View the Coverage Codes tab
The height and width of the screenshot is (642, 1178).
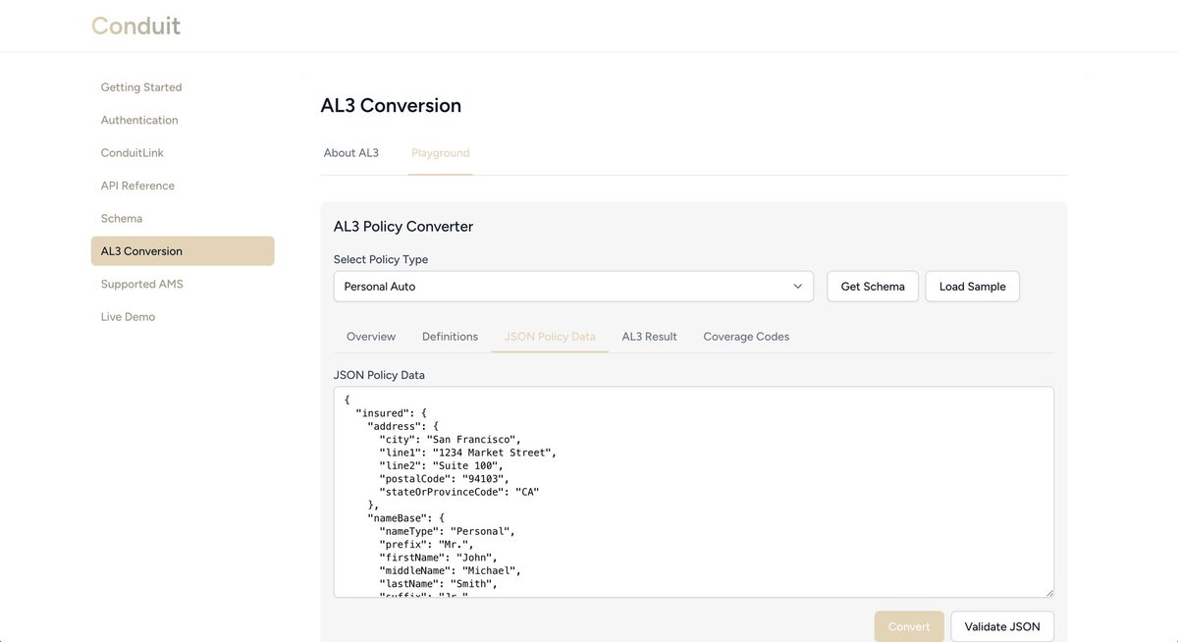tap(745, 335)
